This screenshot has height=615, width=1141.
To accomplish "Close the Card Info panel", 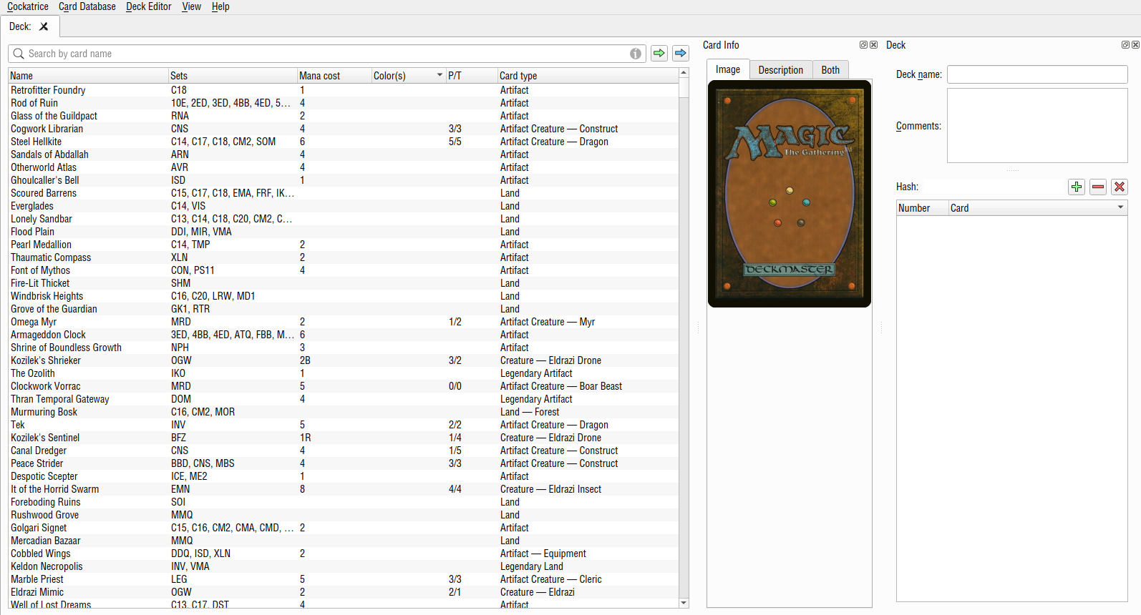I will coord(873,44).
